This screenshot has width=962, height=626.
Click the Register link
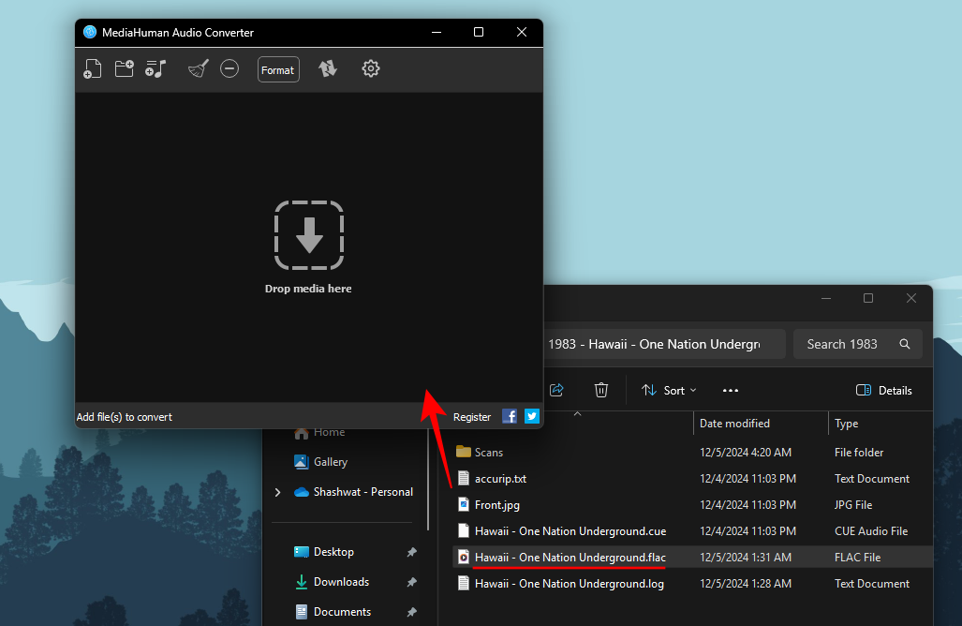472,417
